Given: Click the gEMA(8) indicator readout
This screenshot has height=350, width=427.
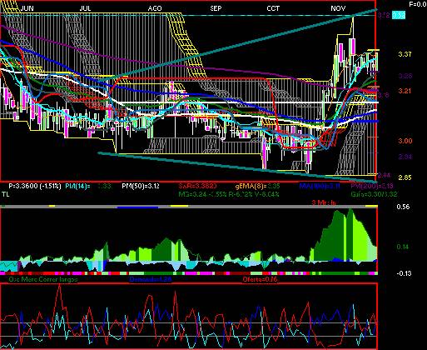Looking at the screenshot, I should pyautogui.click(x=258, y=186).
